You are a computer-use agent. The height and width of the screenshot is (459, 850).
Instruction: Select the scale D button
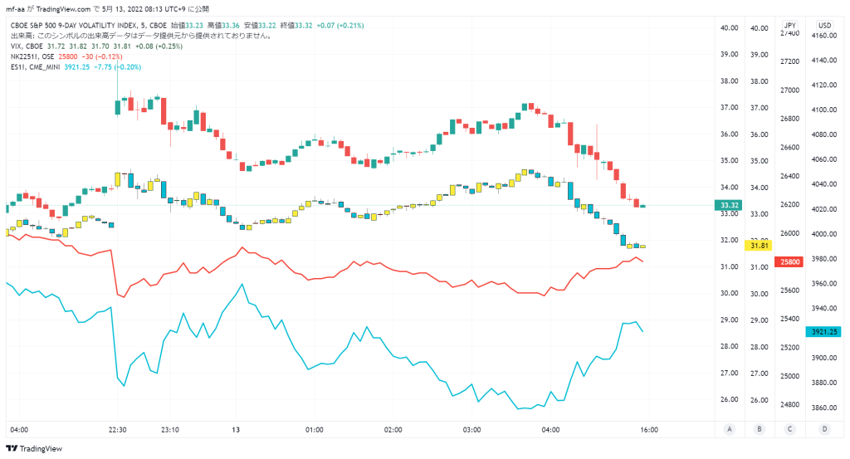824,429
